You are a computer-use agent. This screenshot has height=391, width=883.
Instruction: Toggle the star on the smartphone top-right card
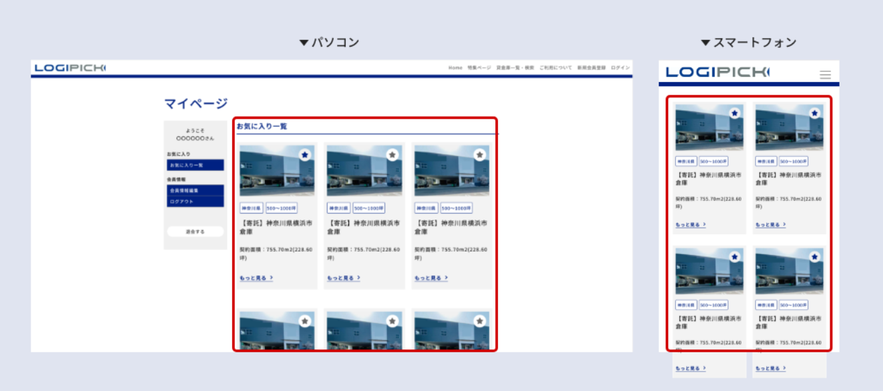[x=815, y=113]
